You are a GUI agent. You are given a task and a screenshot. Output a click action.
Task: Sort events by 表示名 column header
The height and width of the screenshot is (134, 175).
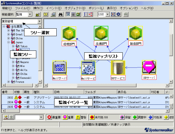pyautogui.click(x=134, y=92)
